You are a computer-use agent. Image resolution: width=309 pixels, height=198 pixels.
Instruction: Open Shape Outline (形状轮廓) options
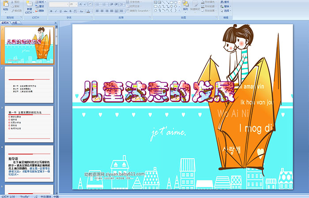point(209,6)
